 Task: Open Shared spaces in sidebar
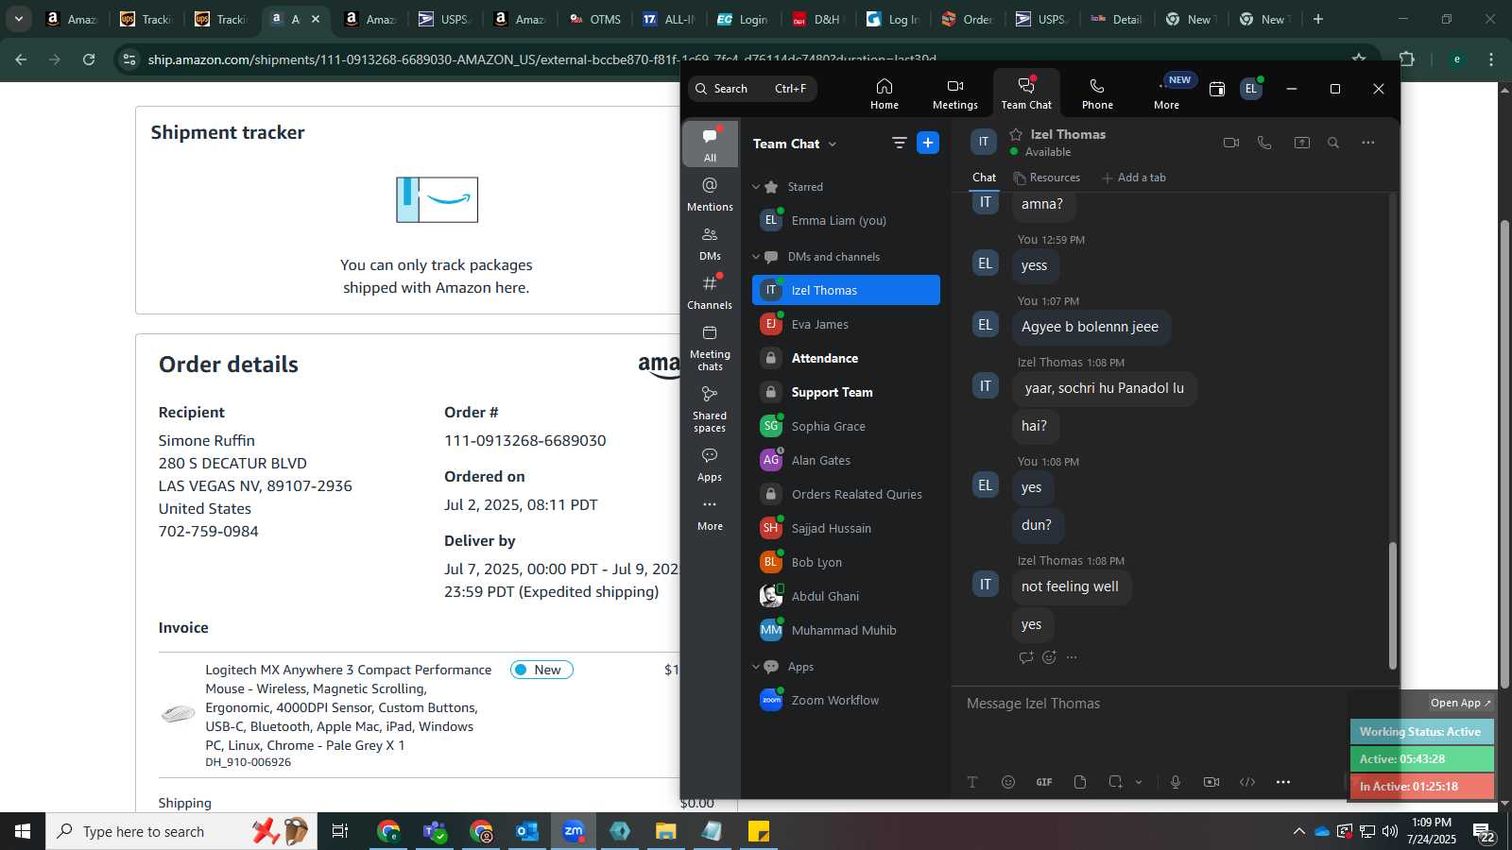[710, 408]
